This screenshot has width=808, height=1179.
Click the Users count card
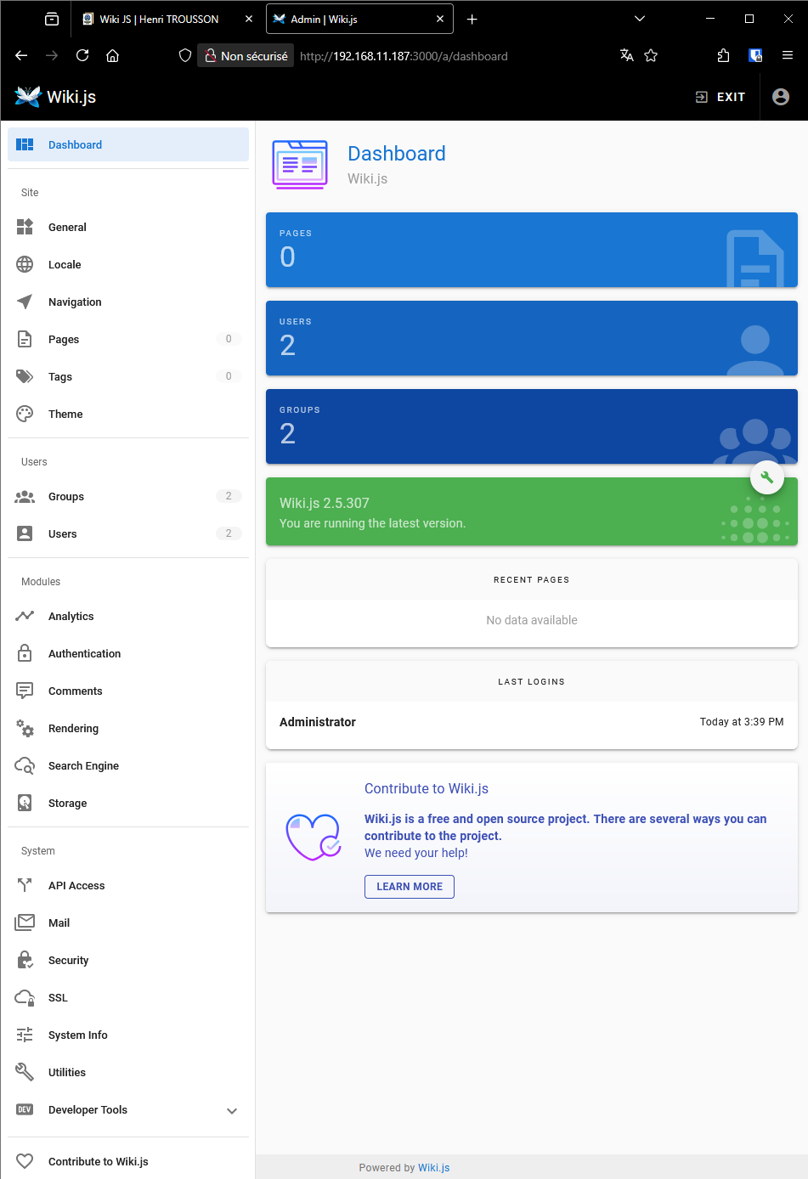point(532,338)
